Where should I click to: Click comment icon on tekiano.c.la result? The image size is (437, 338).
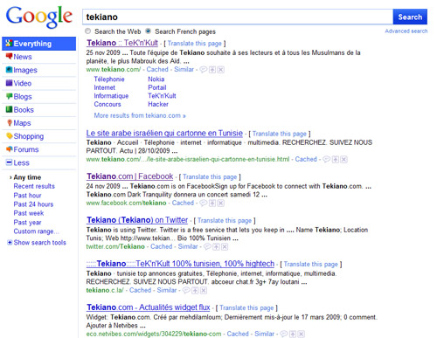pos(186,290)
